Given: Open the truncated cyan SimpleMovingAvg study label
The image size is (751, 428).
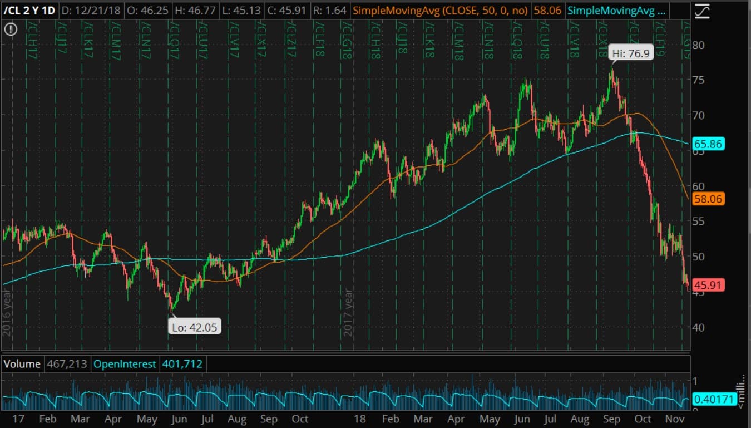Looking at the screenshot, I should (x=617, y=10).
